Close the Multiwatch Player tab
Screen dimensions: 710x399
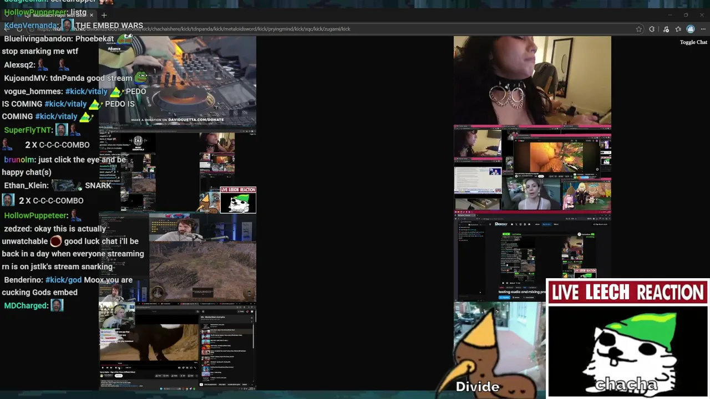(92, 15)
